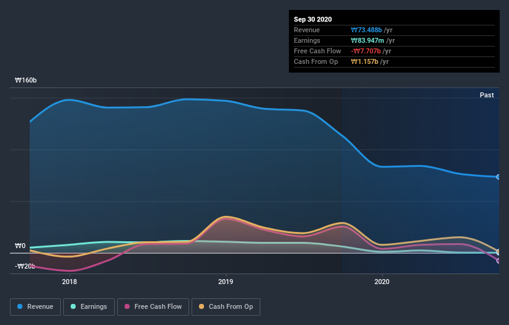Click the tooltip 'Free Cash Flow' row label

tap(317, 51)
